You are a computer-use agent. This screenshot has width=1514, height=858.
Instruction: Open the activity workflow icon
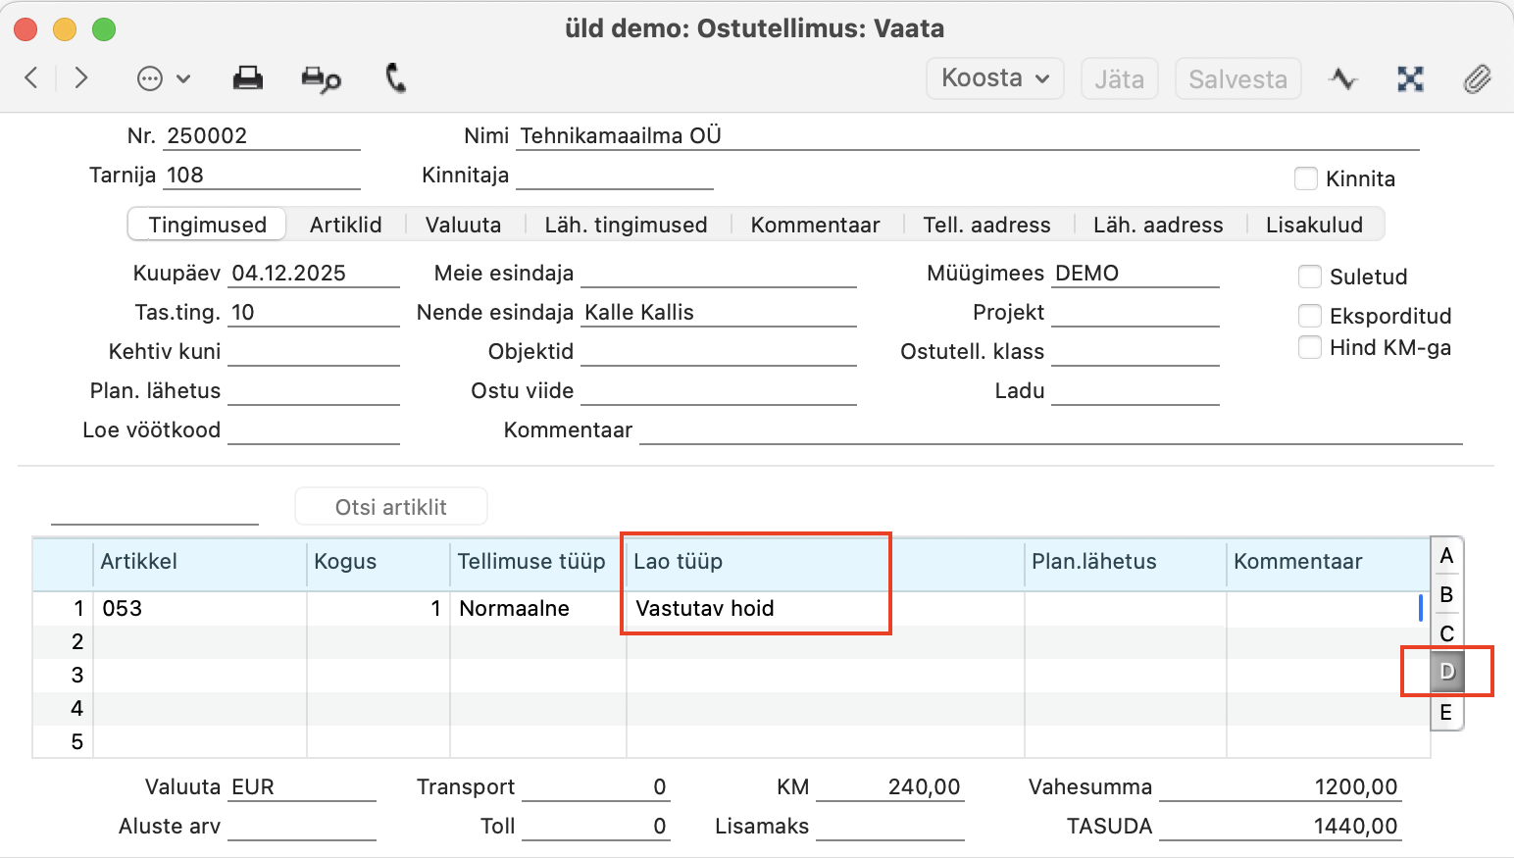(x=1342, y=79)
